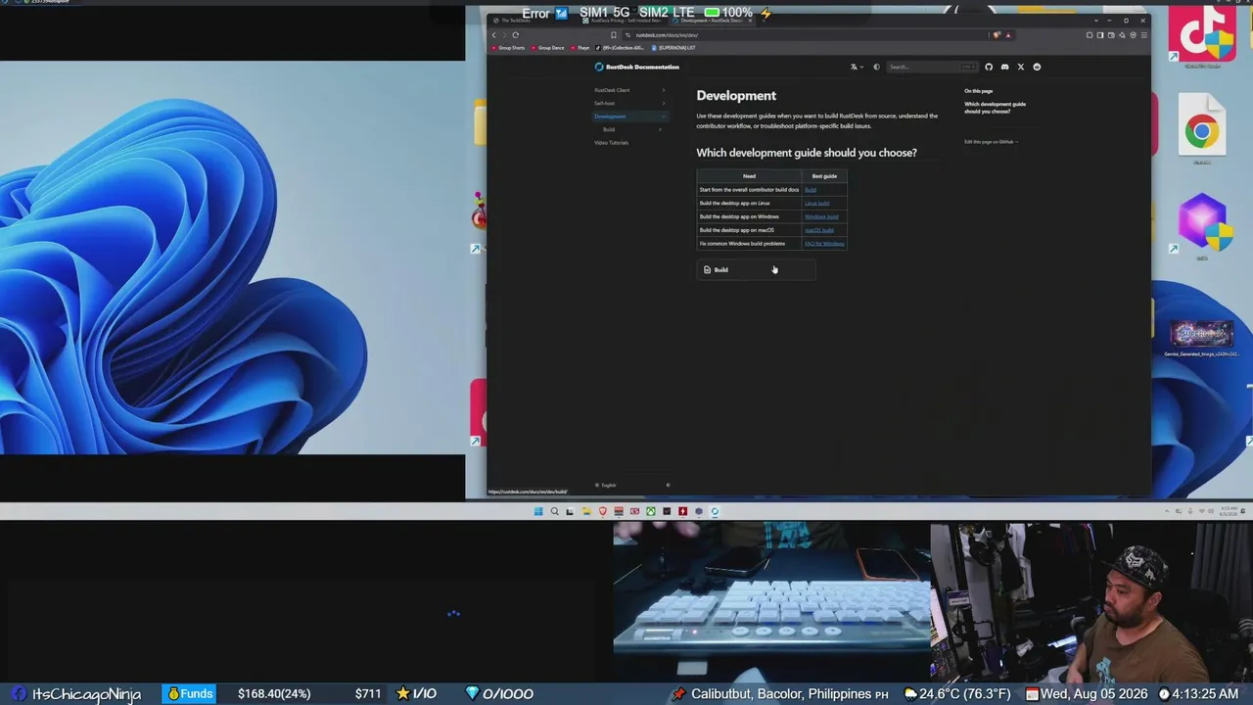Open the X (Twitter) icon in docs header

1021,67
